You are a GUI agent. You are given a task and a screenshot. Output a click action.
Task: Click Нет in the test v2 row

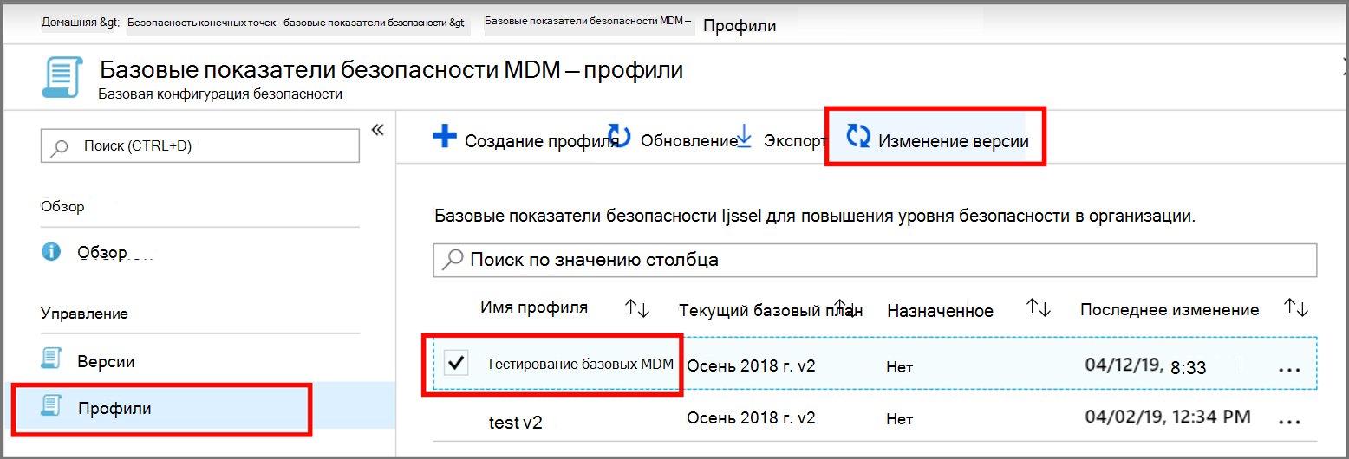pyautogui.click(x=899, y=419)
